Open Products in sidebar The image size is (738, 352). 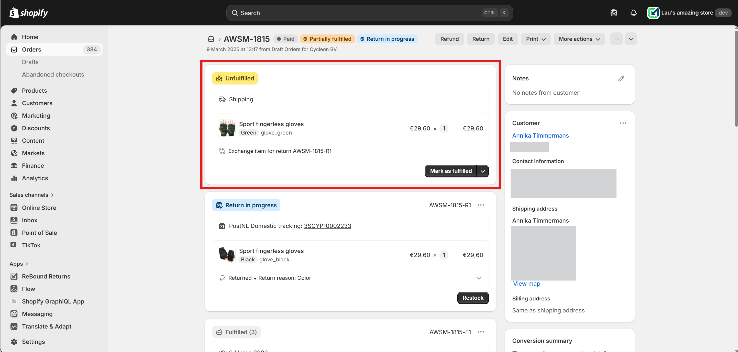pos(34,91)
